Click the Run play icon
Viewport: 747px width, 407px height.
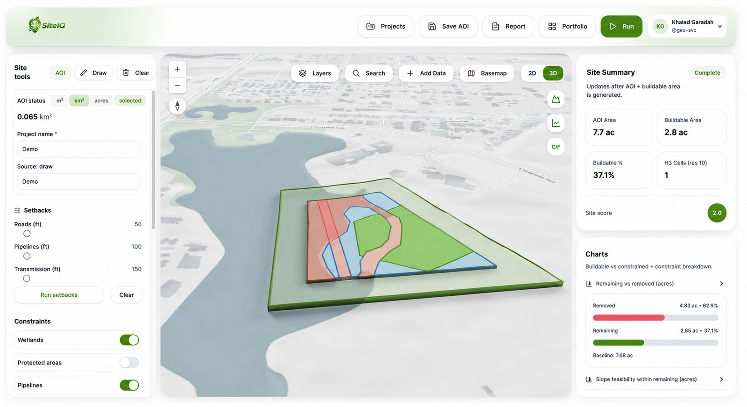point(613,26)
